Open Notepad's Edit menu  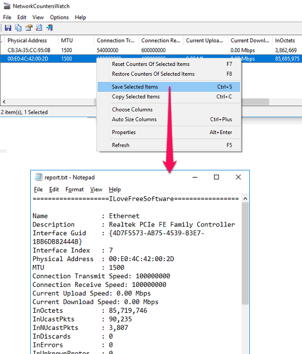coord(54,190)
